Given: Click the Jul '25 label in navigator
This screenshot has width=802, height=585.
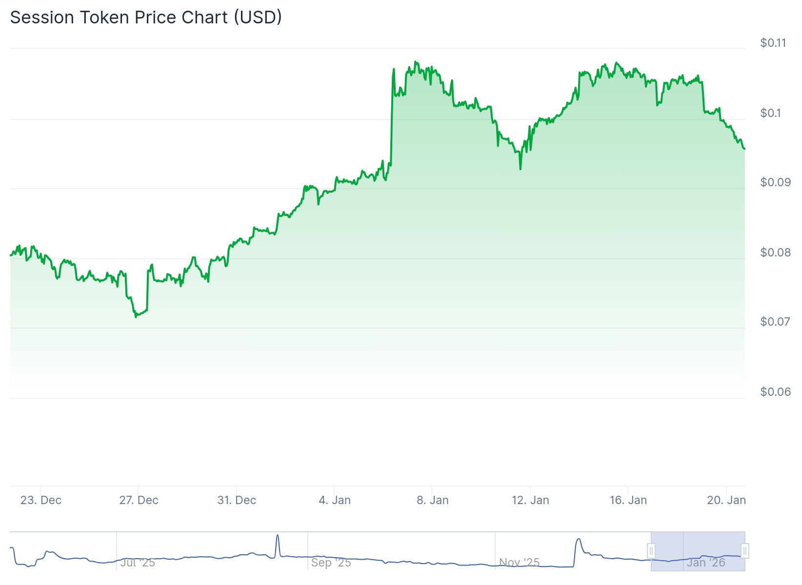Looking at the screenshot, I should pos(138,563).
